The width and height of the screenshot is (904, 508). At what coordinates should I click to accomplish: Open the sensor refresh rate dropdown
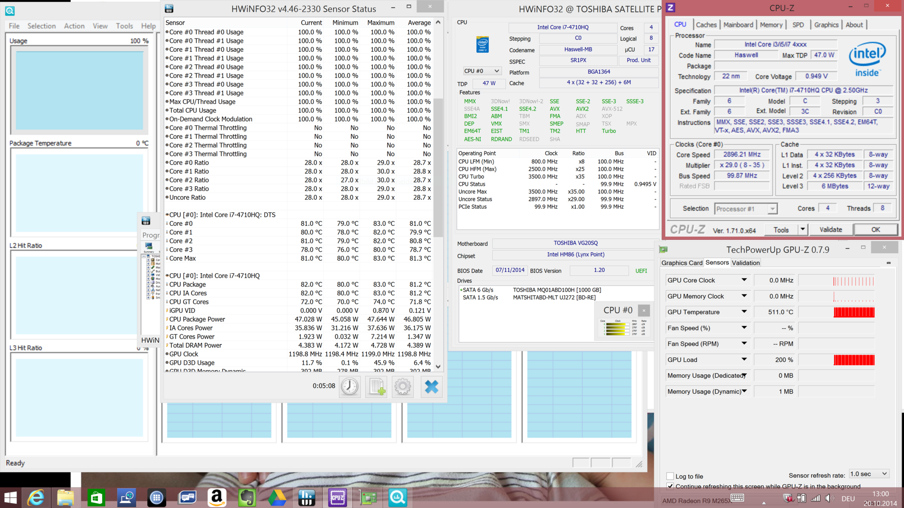(869, 474)
